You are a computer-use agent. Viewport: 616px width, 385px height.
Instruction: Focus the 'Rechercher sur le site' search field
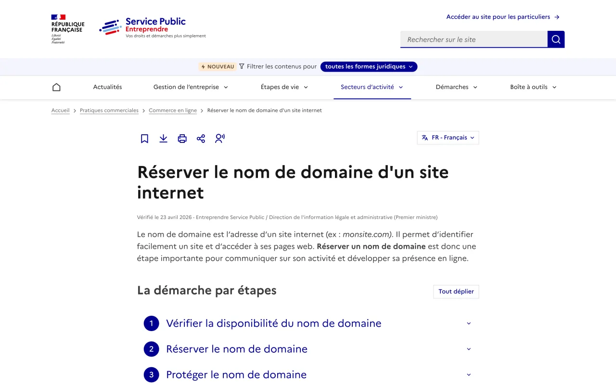474,39
